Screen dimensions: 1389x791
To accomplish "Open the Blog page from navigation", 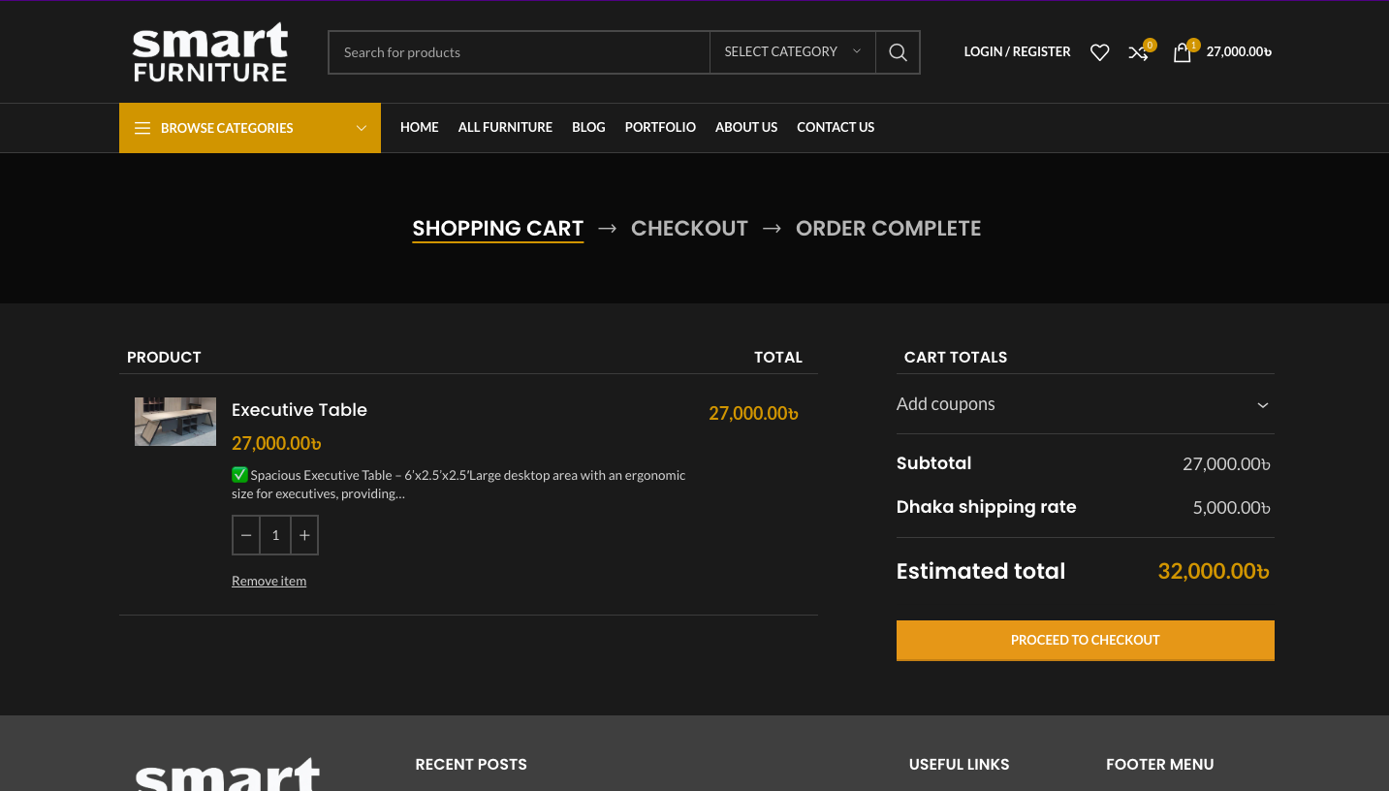I will click(x=588, y=127).
